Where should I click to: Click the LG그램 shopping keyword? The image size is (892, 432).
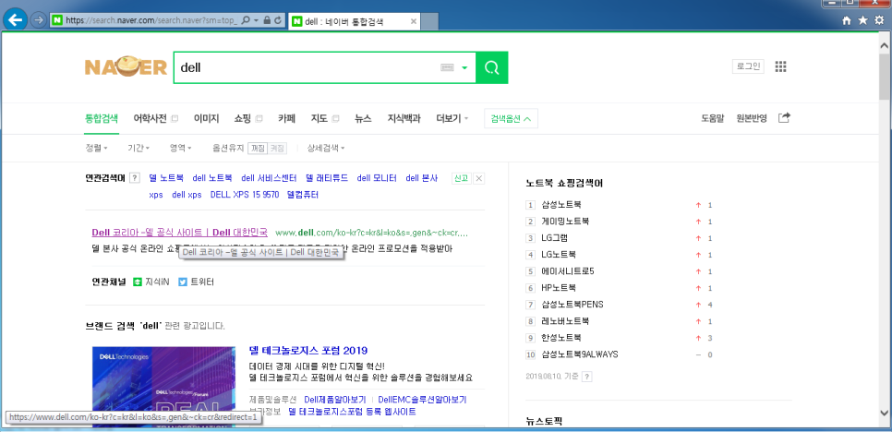[555, 237]
